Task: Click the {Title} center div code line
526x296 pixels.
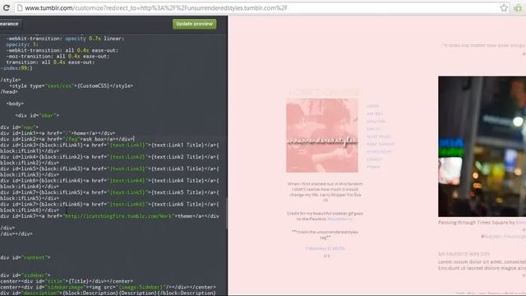Action: click(67, 281)
